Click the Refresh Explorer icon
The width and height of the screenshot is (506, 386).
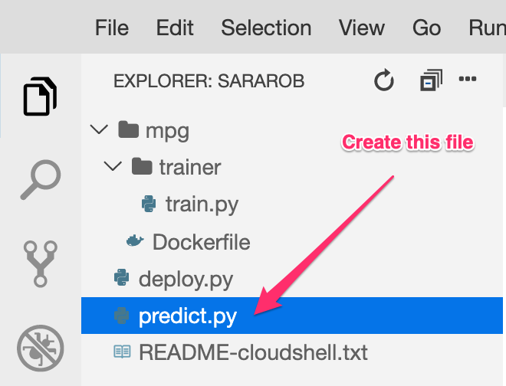pyautogui.click(x=383, y=80)
